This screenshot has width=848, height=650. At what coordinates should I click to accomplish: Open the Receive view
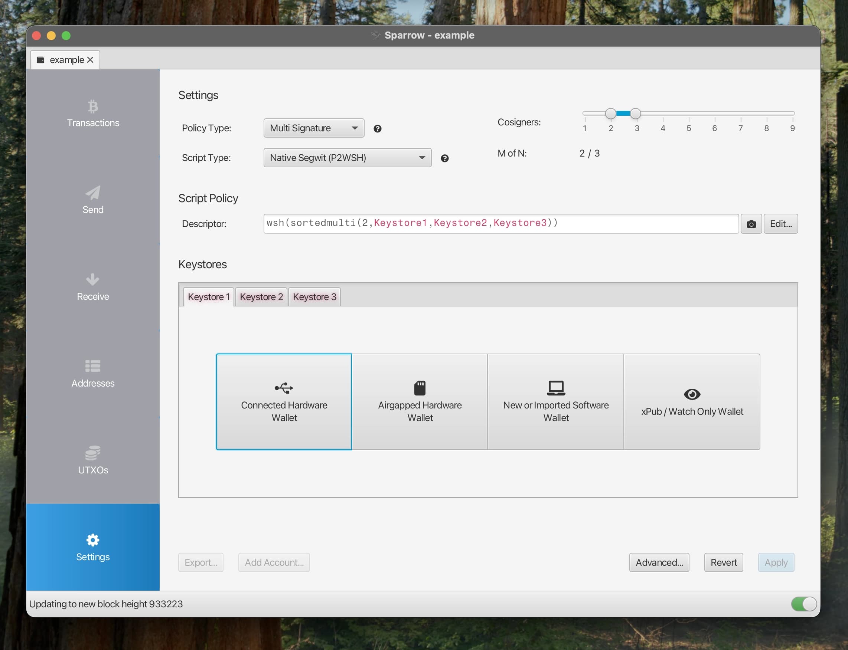tap(93, 288)
